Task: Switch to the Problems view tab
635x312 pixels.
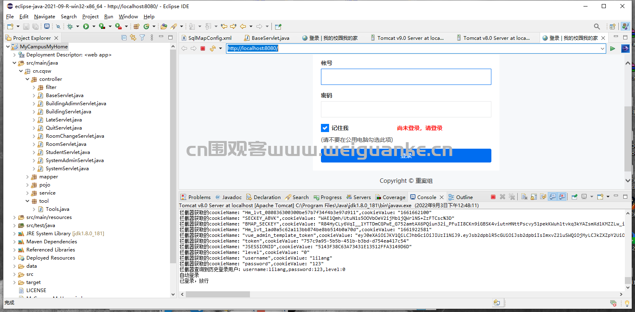Action: coord(196,197)
